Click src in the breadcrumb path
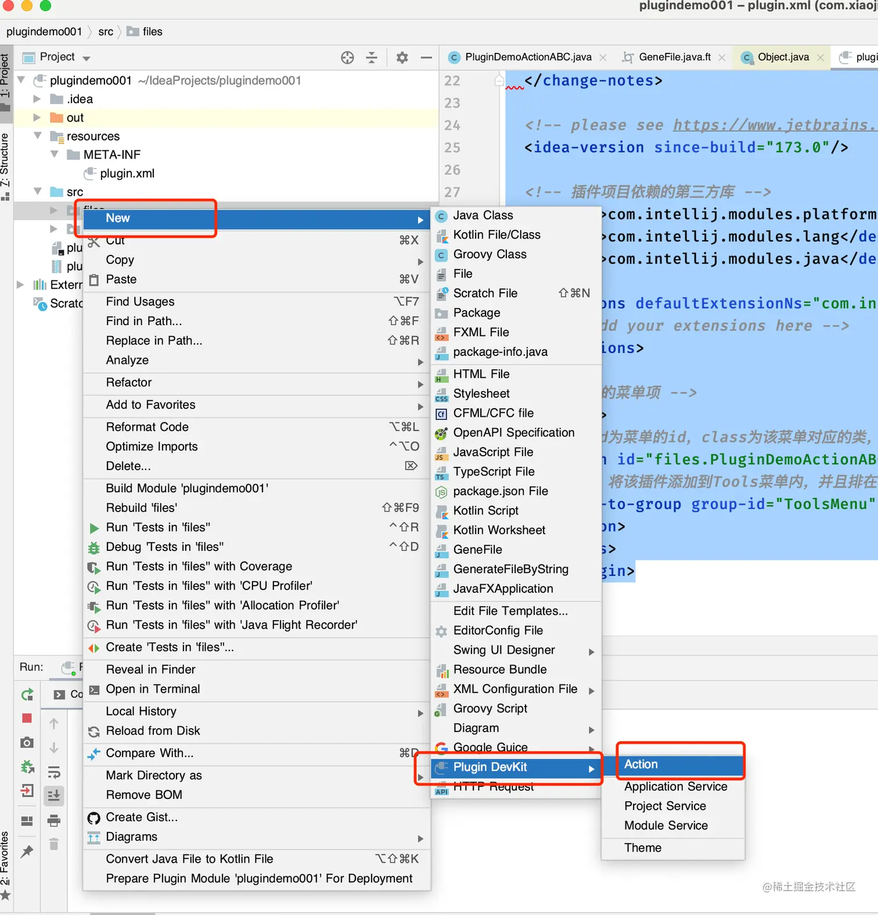Viewport: 878px width, 915px height. [x=106, y=31]
